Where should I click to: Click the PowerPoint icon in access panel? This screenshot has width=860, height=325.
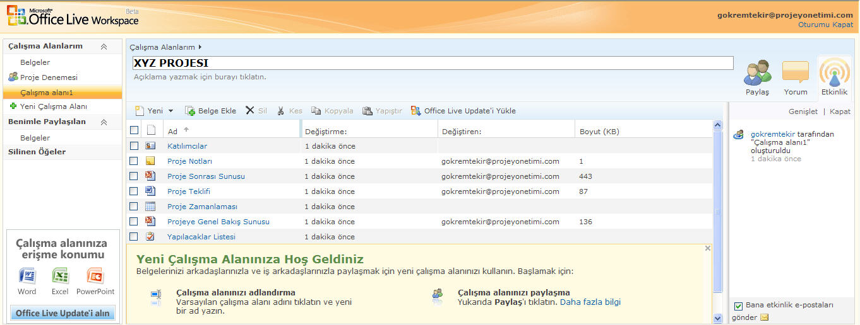95,277
